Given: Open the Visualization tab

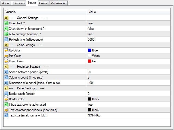Looking at the screenshot, I should (x=58, y=3).
